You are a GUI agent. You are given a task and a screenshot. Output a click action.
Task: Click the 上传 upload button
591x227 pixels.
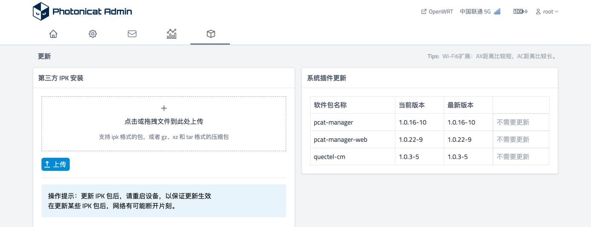pos(55,164)
